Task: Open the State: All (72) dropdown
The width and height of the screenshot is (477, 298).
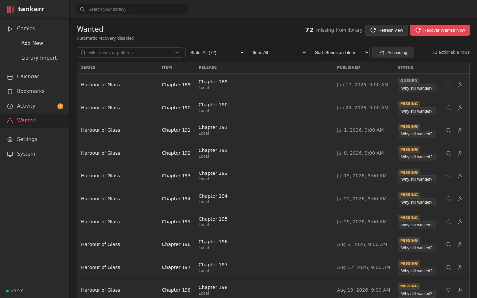Action: 215,53
